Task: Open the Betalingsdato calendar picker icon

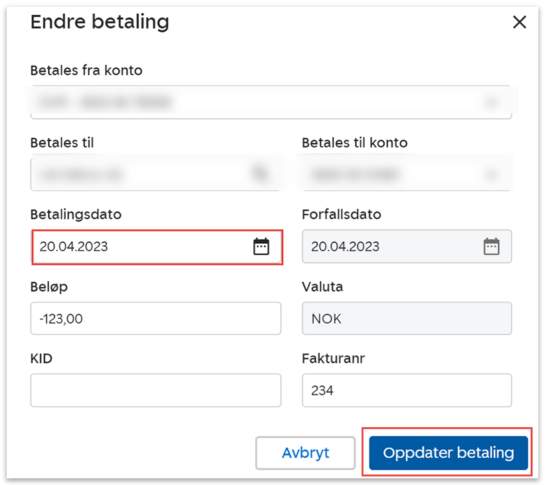Action: (261, 246)
